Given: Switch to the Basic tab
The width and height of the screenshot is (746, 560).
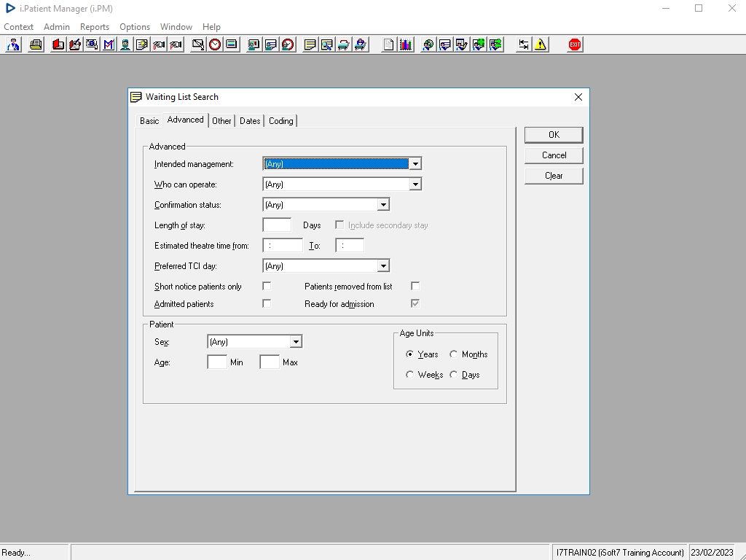Looking at the screenshot, I should coord(149,121).
